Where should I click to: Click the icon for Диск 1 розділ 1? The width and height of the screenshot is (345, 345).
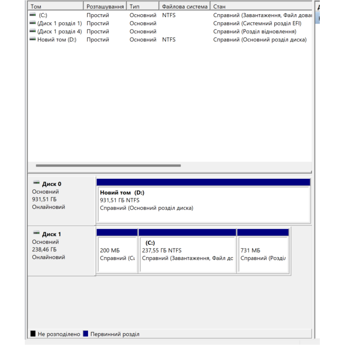coord(33,23)
